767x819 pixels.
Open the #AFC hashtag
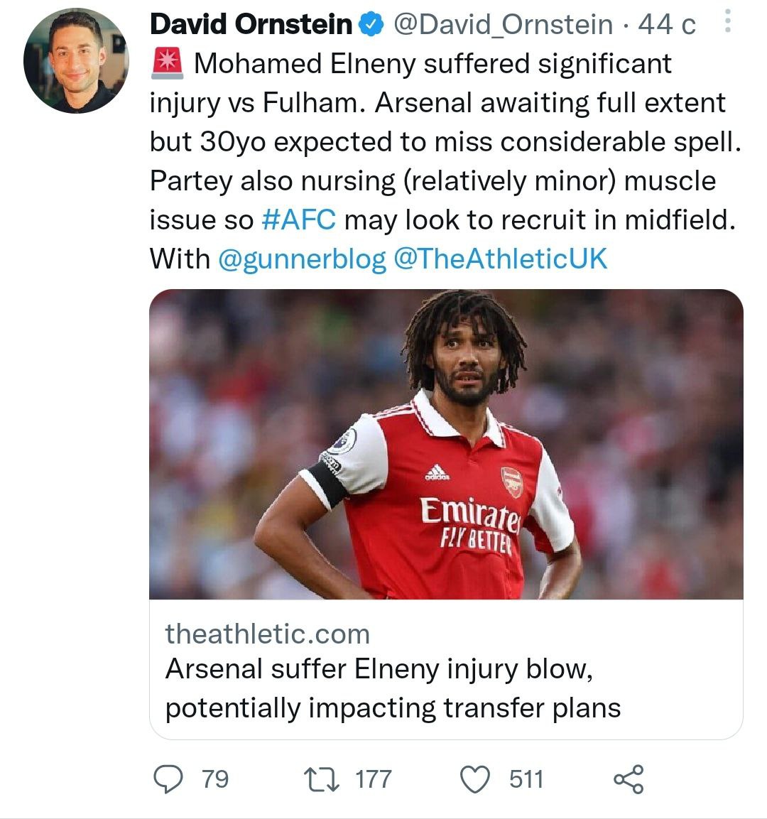[298, 219]
